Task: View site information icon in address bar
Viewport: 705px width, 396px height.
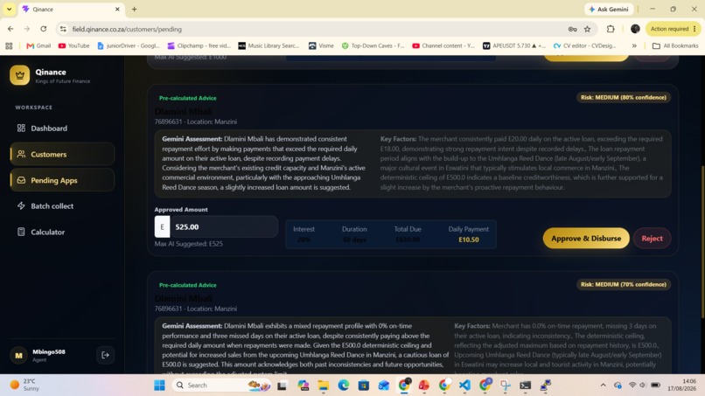Action: (63, 29)
